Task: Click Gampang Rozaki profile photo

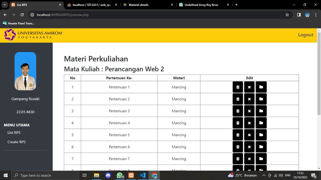Action: (x=25, y=71)
